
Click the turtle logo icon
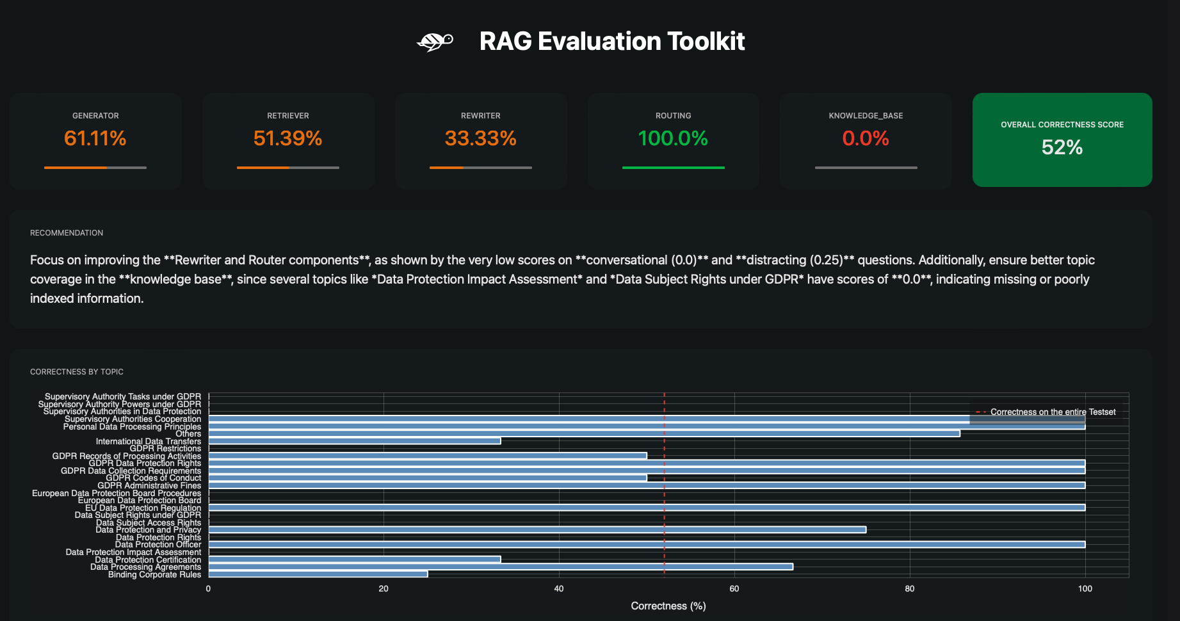coord(435,42)
